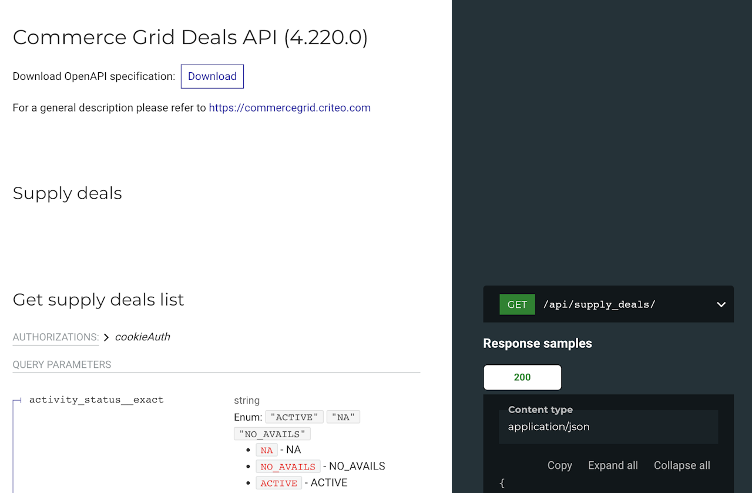752x493 pixels.
Task: Click the Get supply deals list heading
Action: point(98,300)
